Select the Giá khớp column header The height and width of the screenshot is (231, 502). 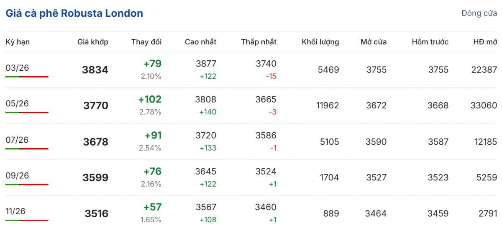(x=93, y=42)
